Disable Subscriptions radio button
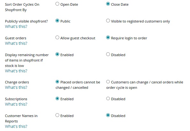Image resolution: width=190 pixels, height=131 pixels. pyautogui.click(x=108, y=99)
